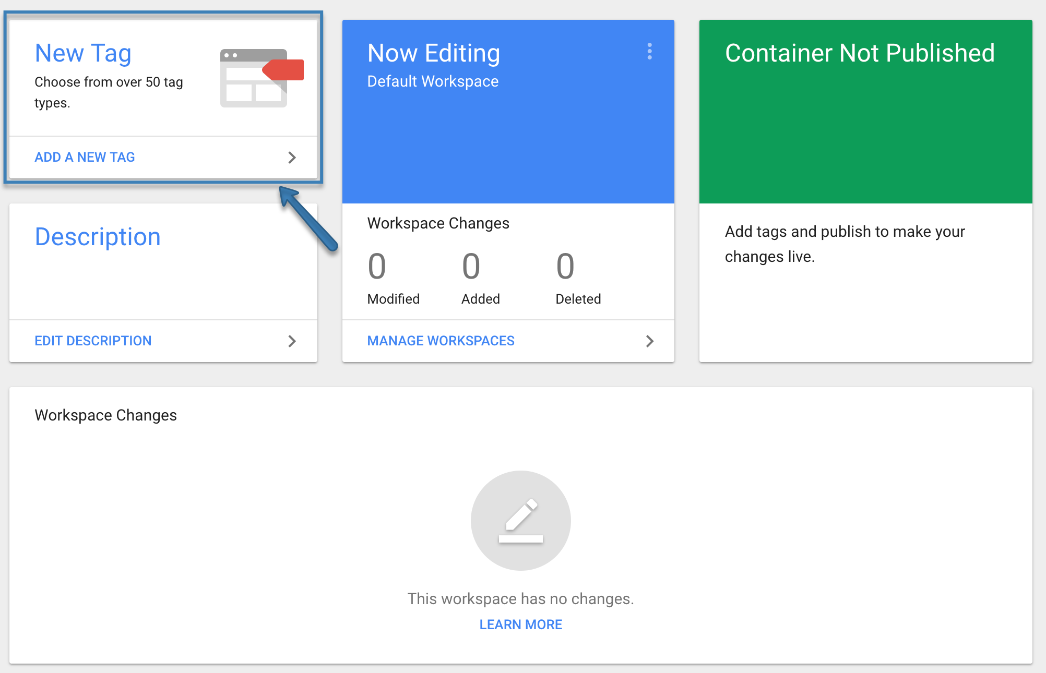The height and width of the screenshot is (673, 1046).
Task: Click the Container Not Published header
Action: point(860,53)
